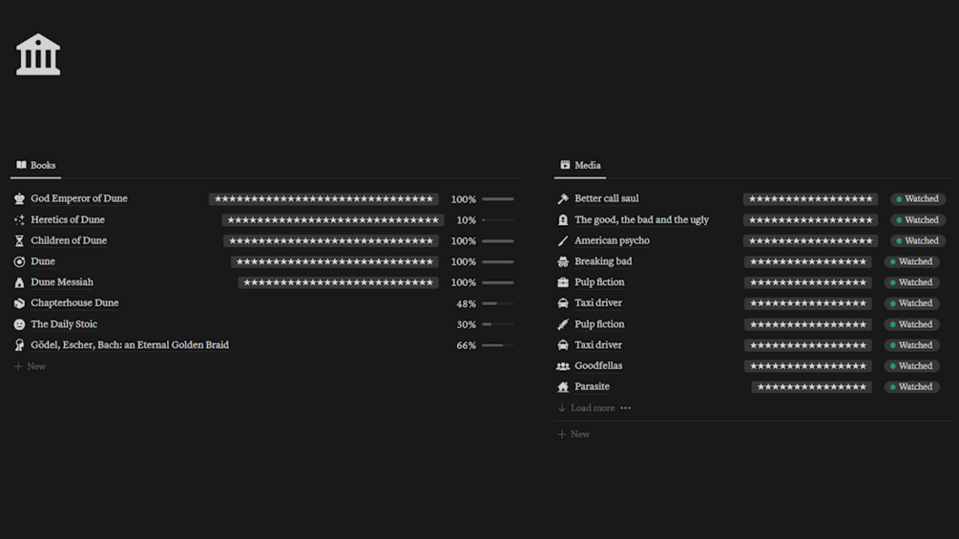959x539 pixels.
Task: Click the circle target icon beside Dune
Action: tap(19, 262)
